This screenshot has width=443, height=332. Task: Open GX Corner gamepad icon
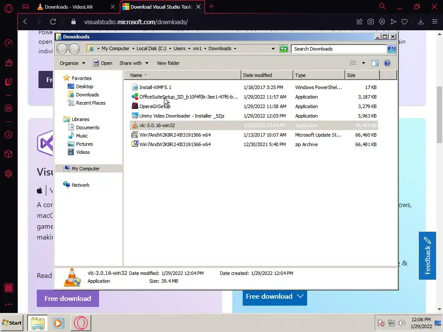pos(26,6)
